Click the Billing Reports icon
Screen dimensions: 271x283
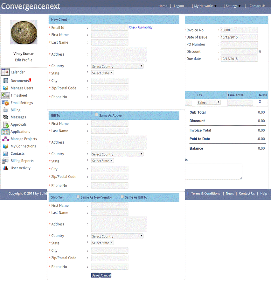(x=5, y=161)
